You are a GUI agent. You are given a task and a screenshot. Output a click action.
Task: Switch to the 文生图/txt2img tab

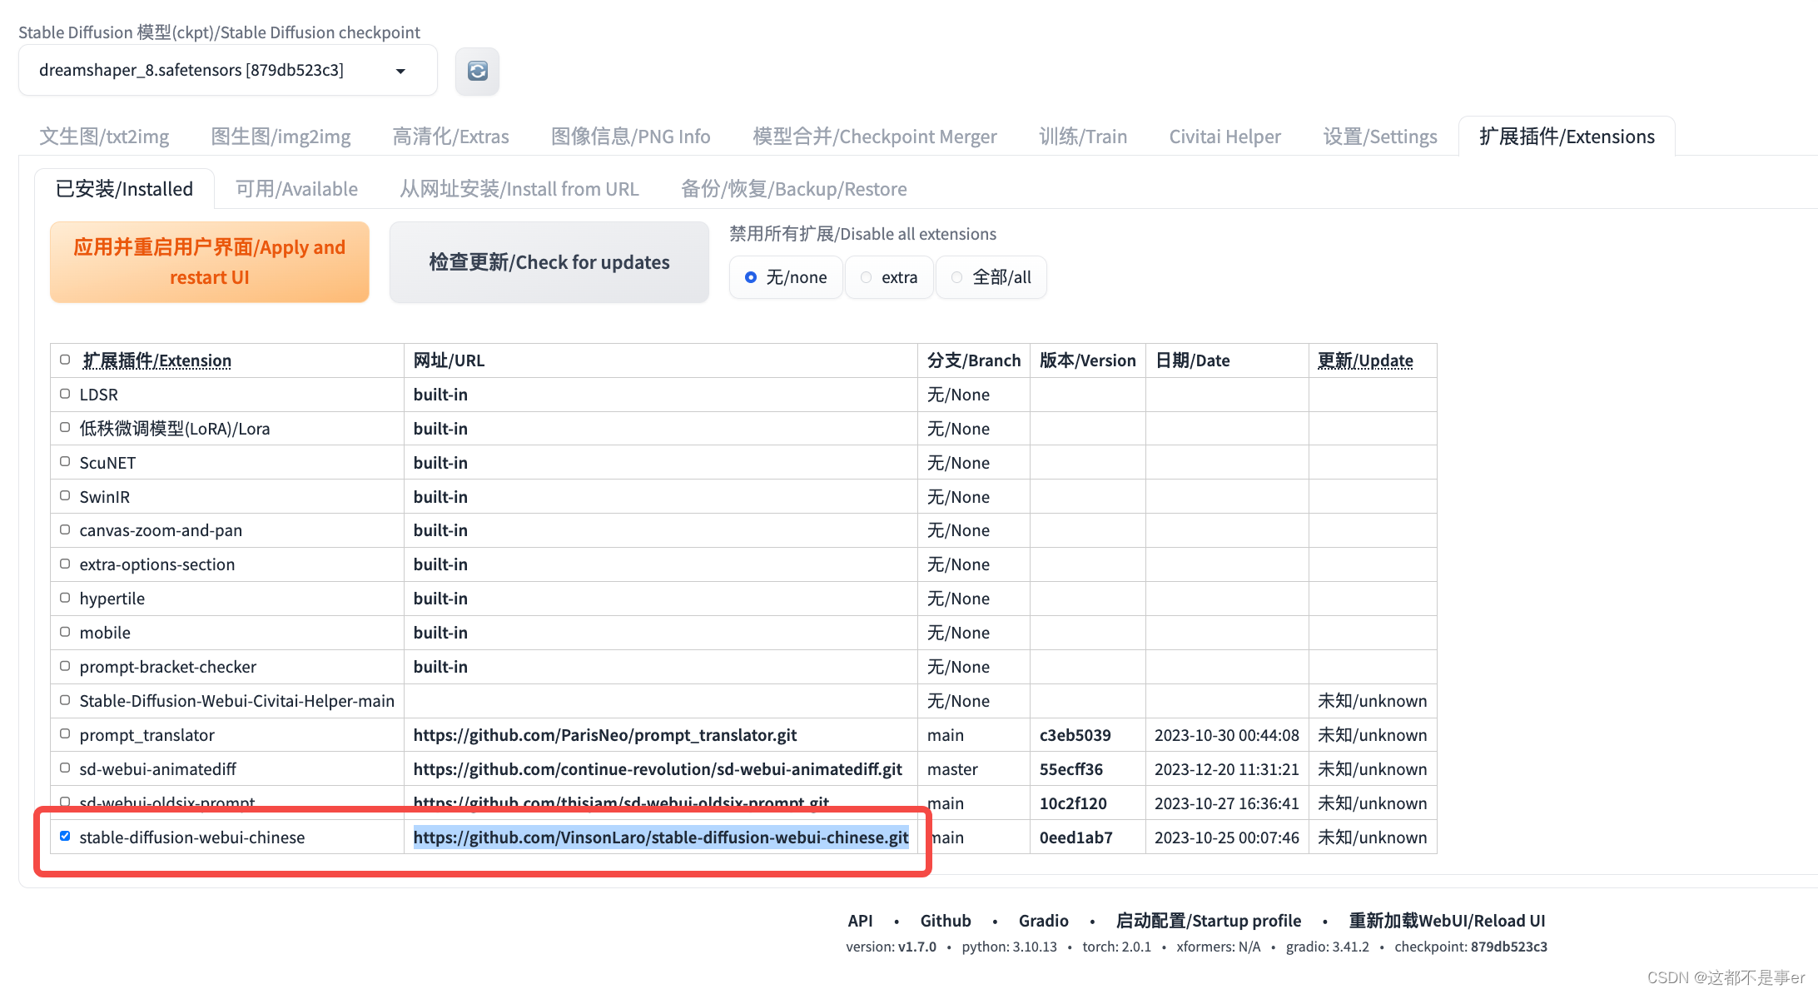104,137
